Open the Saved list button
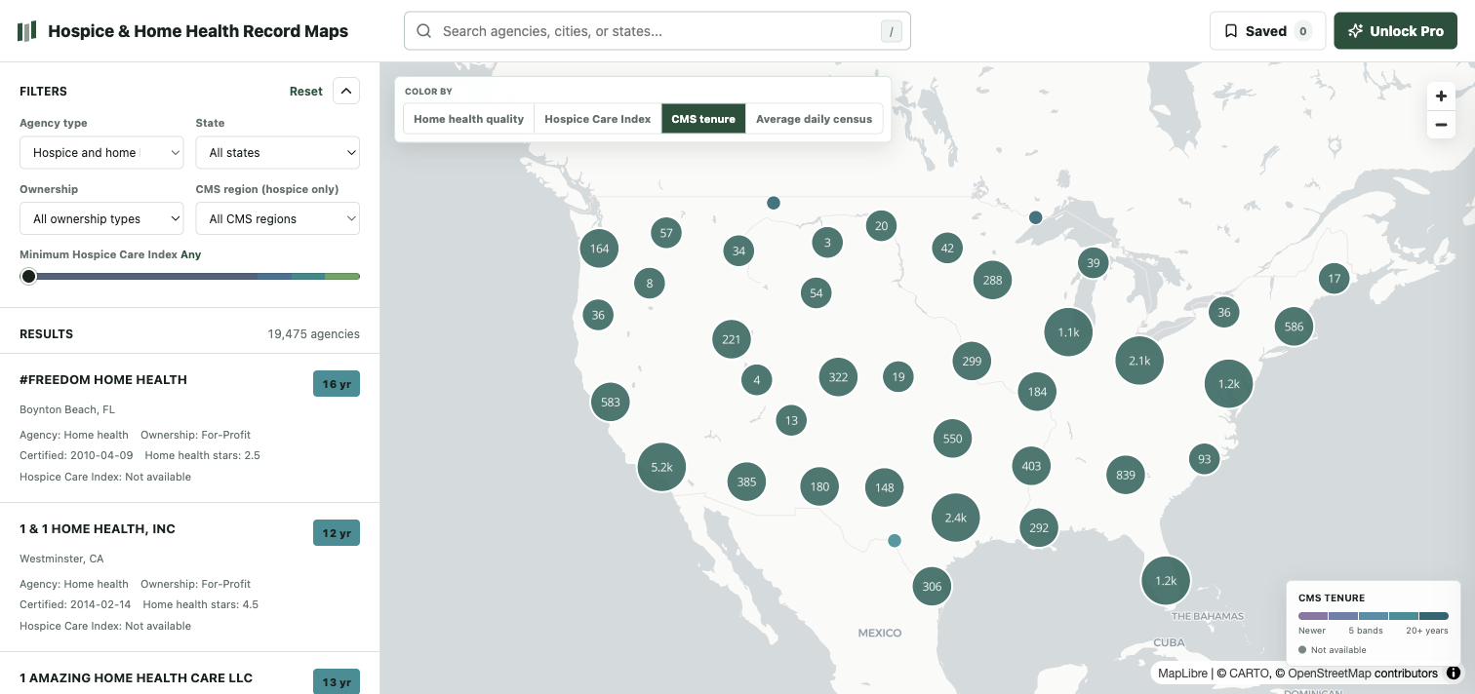The width and height of the screenshot is (1475, 694). 1267,31
